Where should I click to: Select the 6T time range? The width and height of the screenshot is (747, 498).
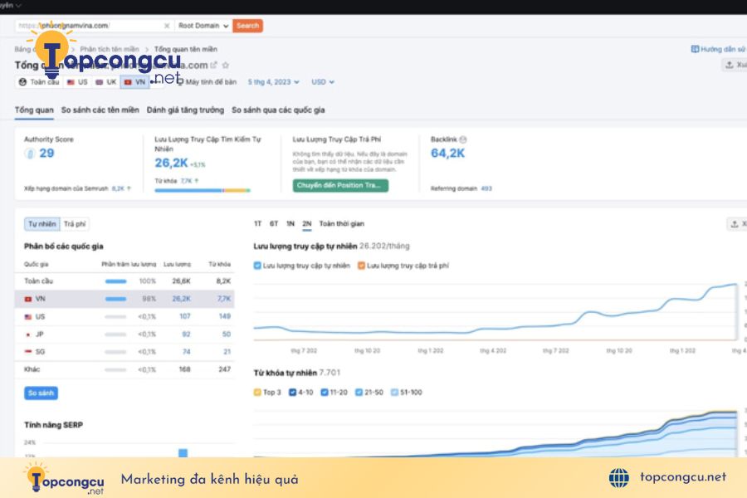pyautogui.click(x=274, y=223)
